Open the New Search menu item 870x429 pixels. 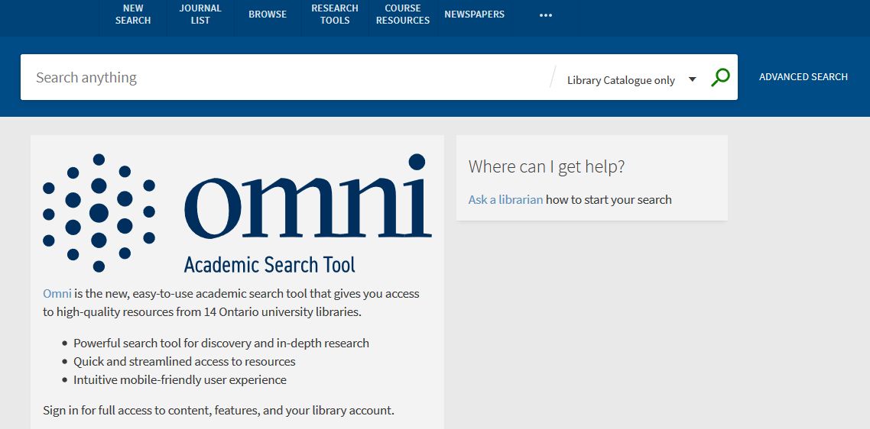(x=133, y=15)
